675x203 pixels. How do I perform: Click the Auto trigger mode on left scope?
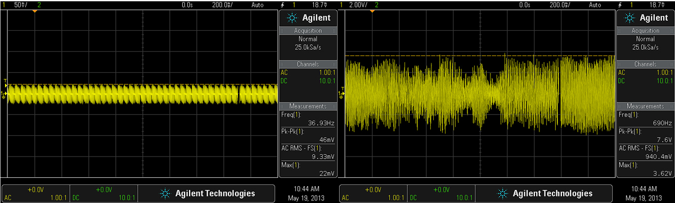pyautogui.click(x=257, y=4)
